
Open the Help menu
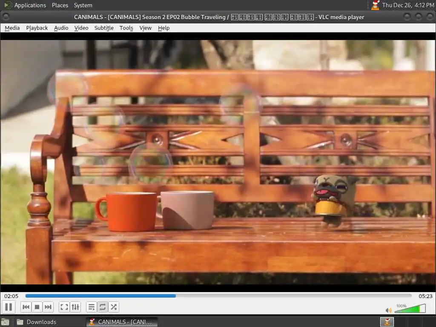163,28
